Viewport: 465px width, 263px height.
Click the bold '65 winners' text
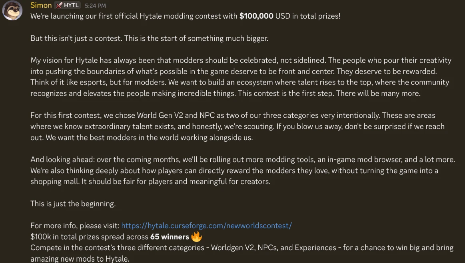coord(170,237)
